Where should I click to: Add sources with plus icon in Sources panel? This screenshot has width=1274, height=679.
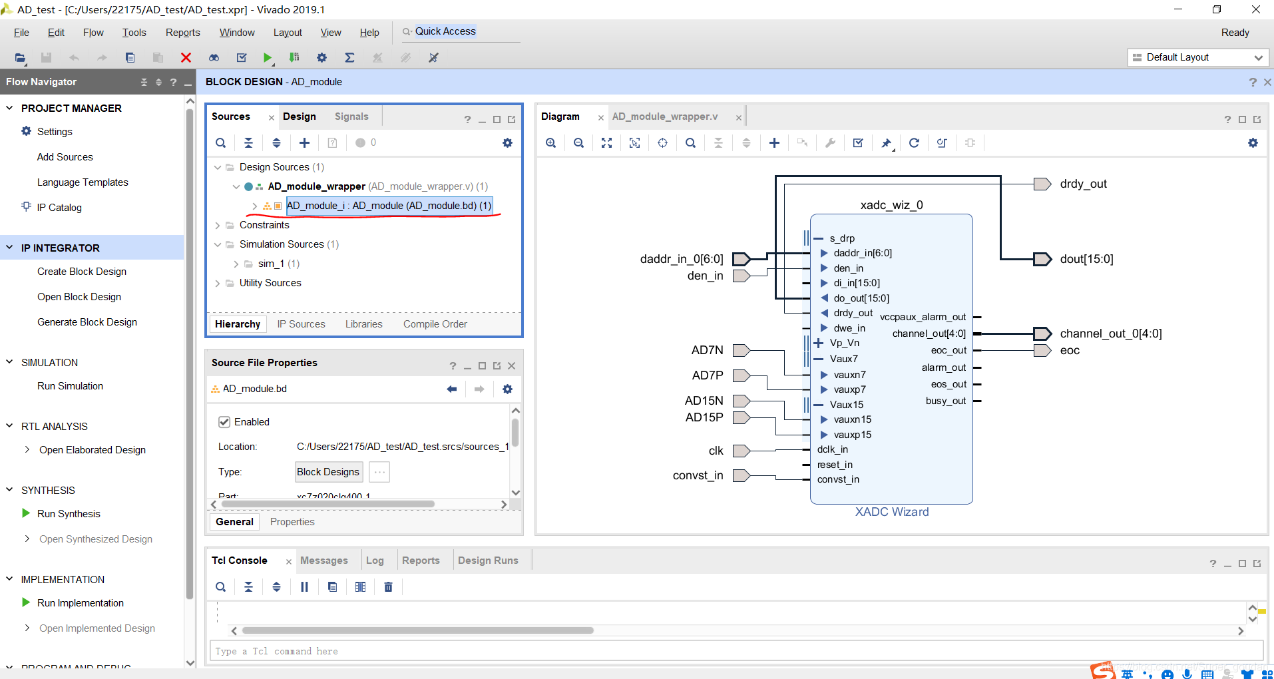point(304,142)
